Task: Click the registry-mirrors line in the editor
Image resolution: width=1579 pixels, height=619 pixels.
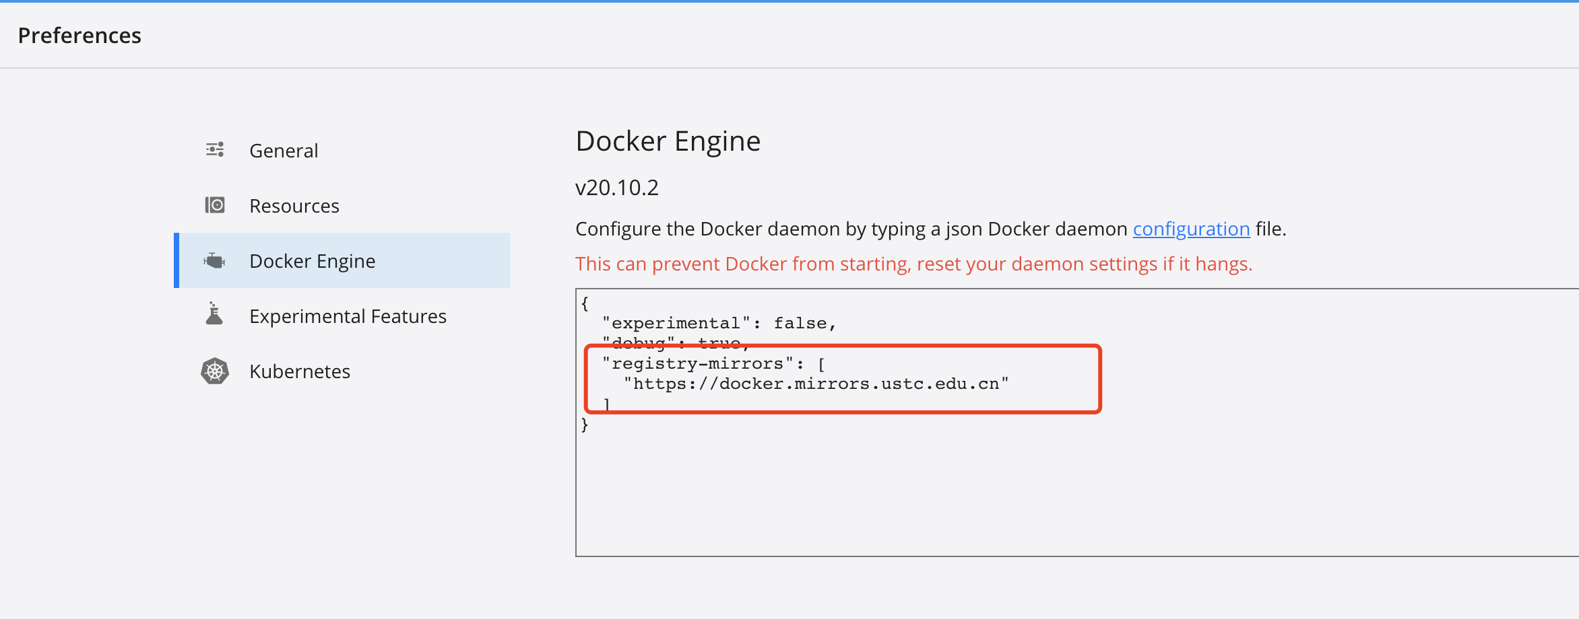Action: 714,363
